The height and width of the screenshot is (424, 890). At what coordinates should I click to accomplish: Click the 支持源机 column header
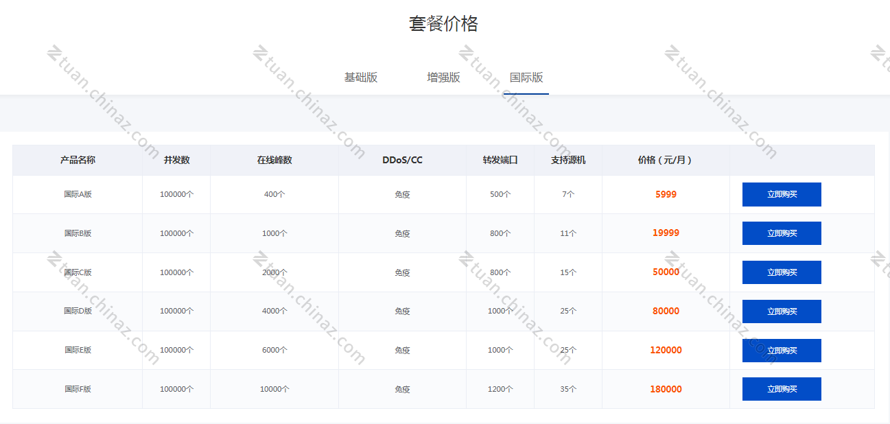coord(568,160)
